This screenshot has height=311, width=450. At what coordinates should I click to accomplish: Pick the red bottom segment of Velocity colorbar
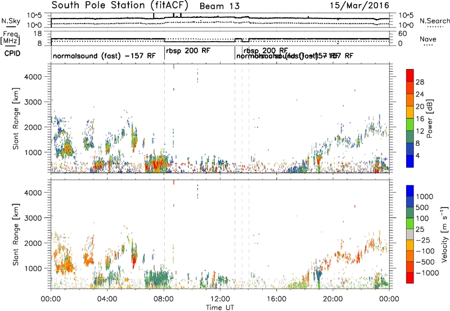[x=410, y=278]
